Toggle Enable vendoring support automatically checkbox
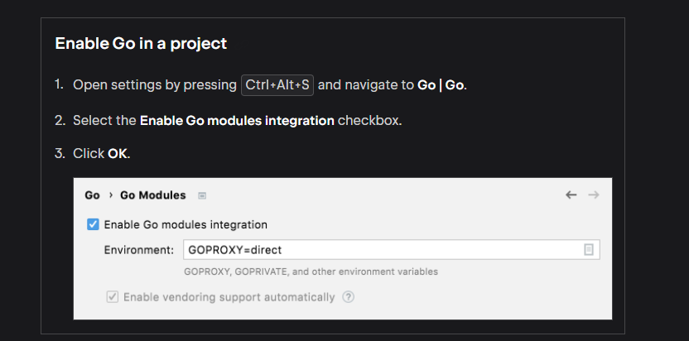Image resolution: width=689 pixels, height=341 pixels. pos(112,297)
